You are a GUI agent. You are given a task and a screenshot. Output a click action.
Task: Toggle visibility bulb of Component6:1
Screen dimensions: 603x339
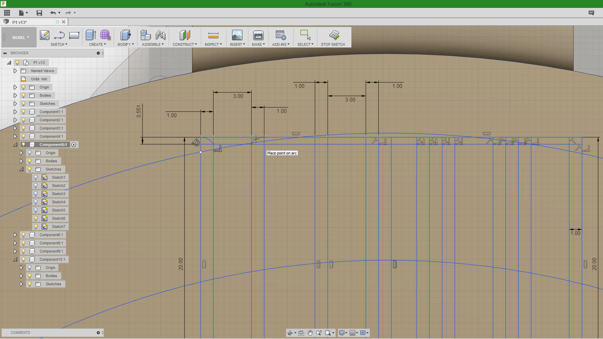(24, 235)
